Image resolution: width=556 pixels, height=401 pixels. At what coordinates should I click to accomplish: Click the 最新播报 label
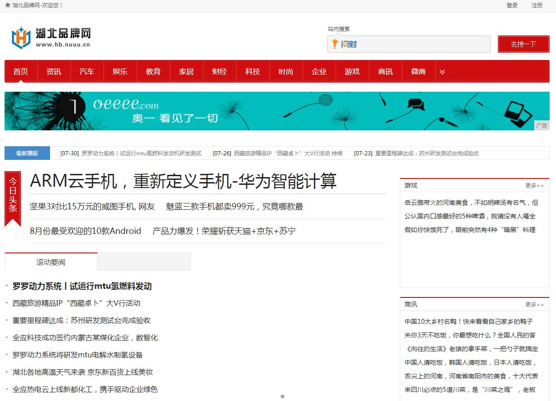(27, 153)
